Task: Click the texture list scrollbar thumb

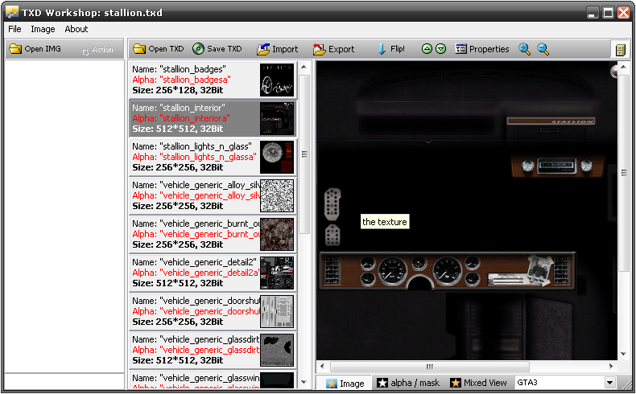Action: (x=304, y=154)
